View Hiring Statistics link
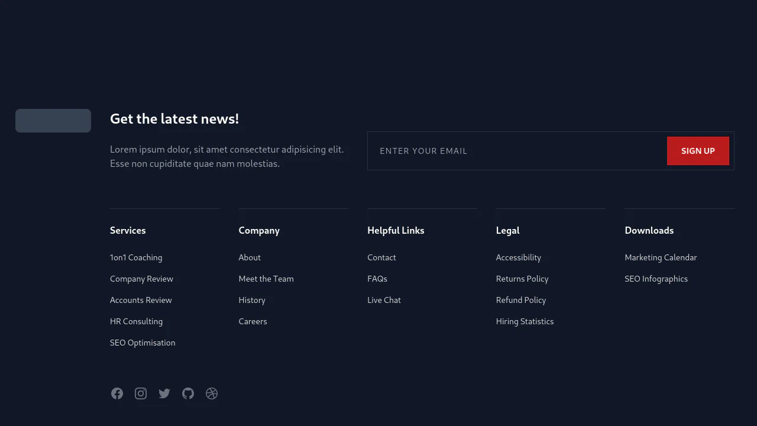This screenshot has width=757, height=426. click(x=525, y=321)
